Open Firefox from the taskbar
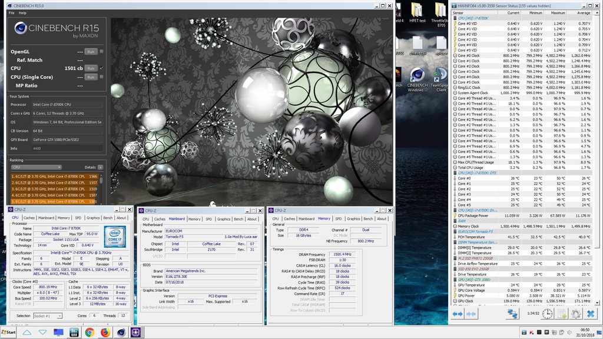 pyautogui.click(x=105, y=333)
